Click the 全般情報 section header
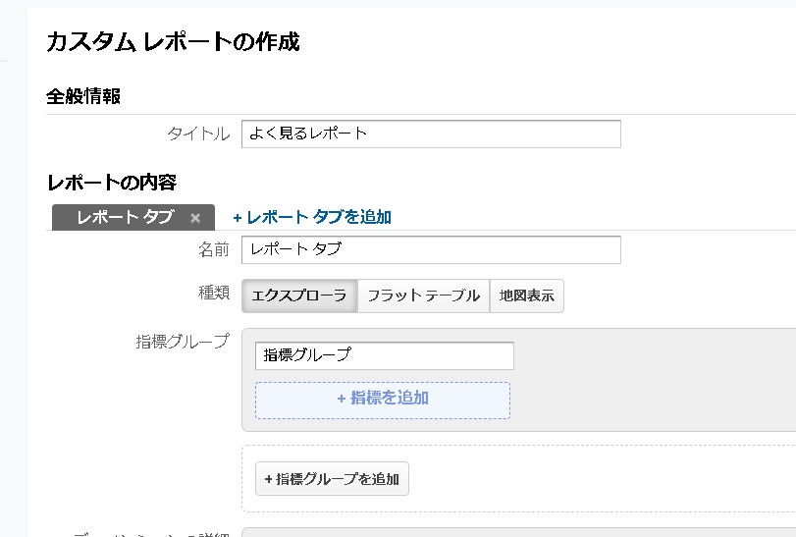This screenshot has height=537, width=796. [83, 96]
